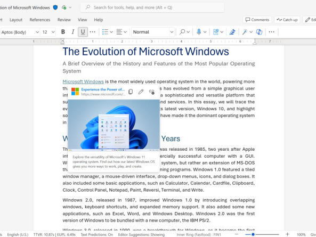Toggle Text Predictions: On in status bar
The height and width of the screenshot is (237, 316).
[97, 234]
